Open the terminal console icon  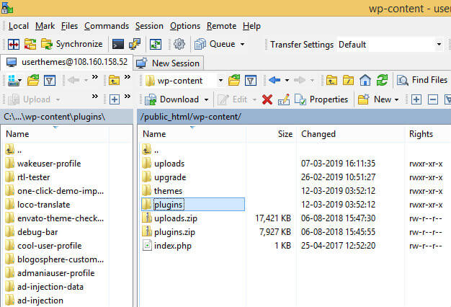pos(118,44)
